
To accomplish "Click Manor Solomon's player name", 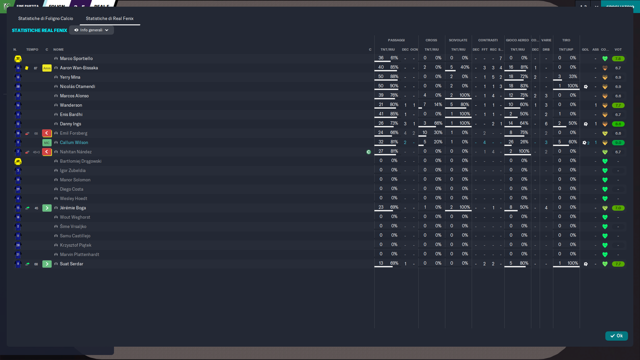I will click(x=75, y=180).
